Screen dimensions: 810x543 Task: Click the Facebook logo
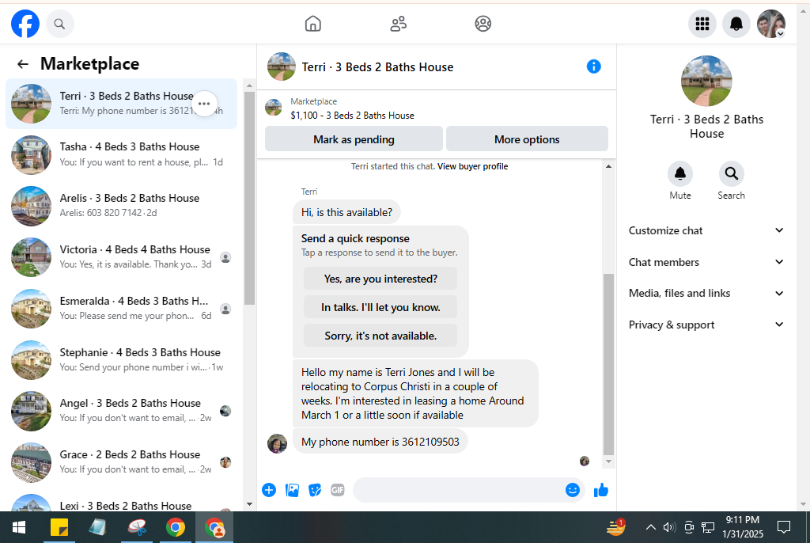(25, 24)
